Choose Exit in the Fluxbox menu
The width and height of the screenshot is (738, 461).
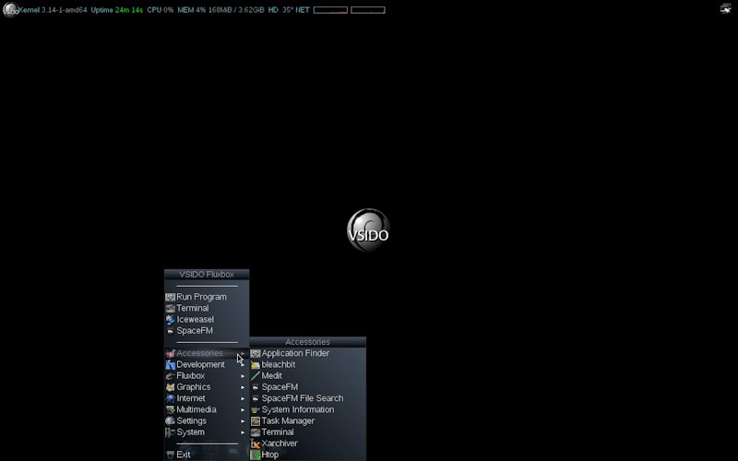click(x=206, y=455)
